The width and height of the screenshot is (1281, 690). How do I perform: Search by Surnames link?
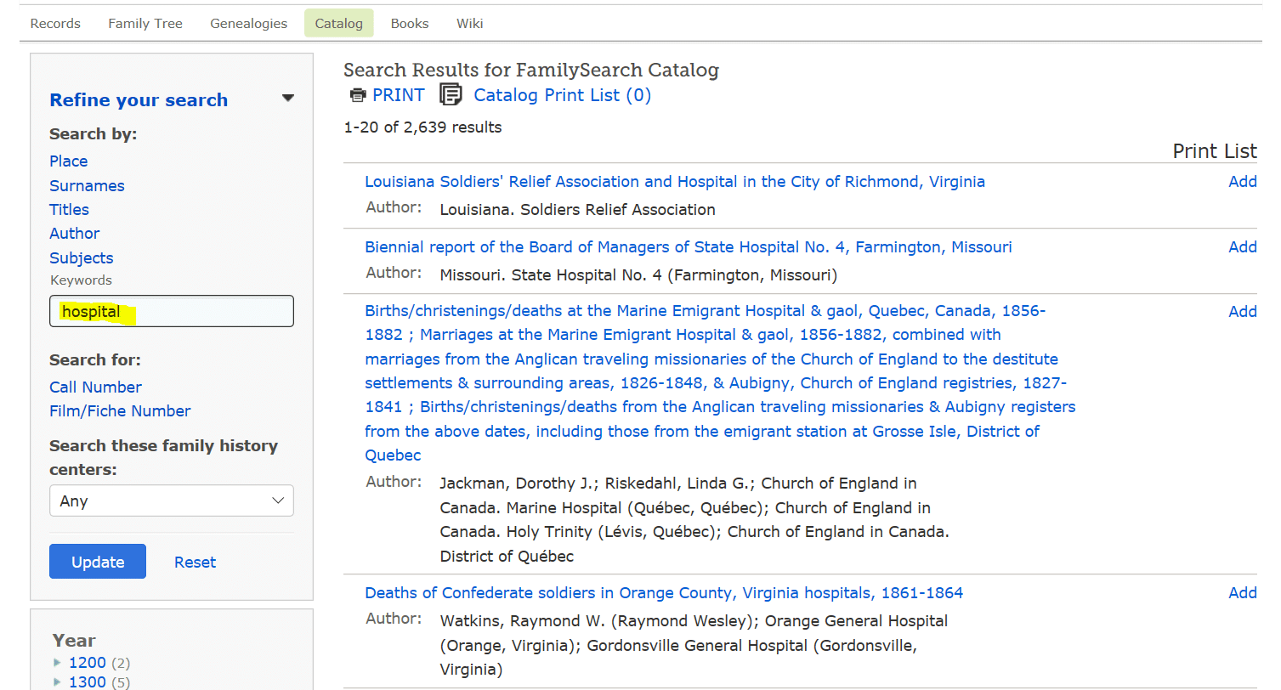pos(87,185)
